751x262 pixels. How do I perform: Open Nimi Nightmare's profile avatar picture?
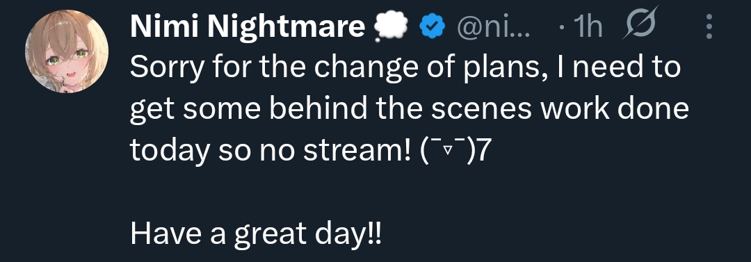coord(67,51)
